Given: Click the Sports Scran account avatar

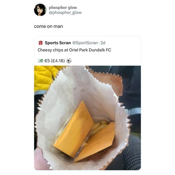Looking at the screenshot, I should pyautogui.click(x=41, y=43).
